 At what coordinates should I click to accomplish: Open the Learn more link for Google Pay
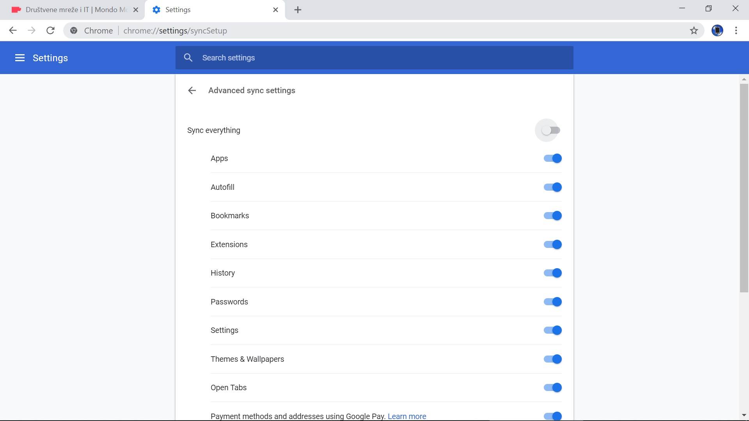coord(406,416)
